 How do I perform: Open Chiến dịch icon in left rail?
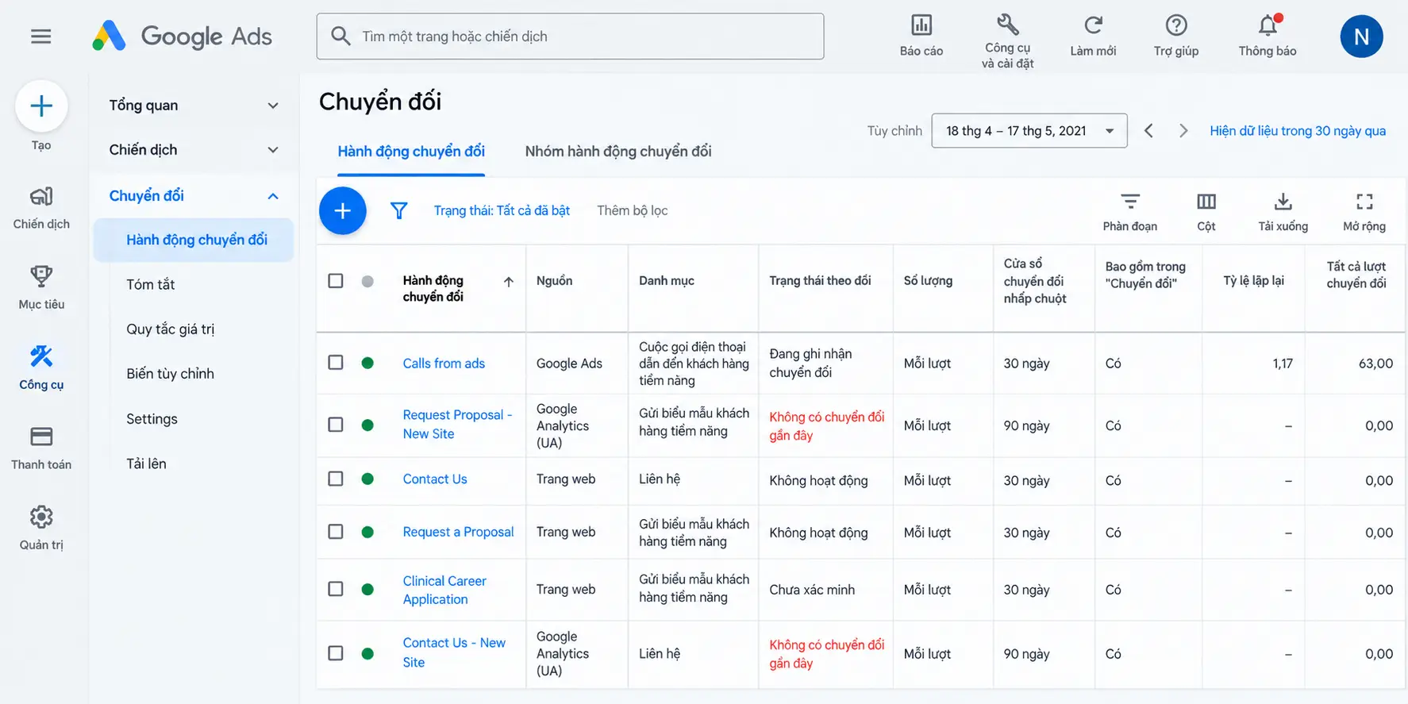41,196
